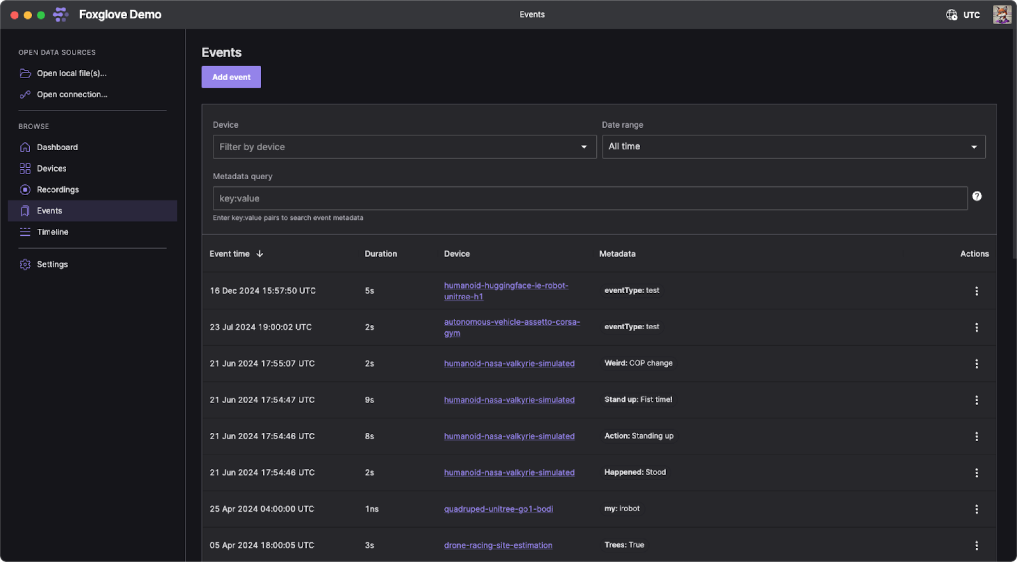Image resolution: width=1017 pixels, height=562 pixels.
Task: Click Open local file(s) option
Action: (71, 74)
